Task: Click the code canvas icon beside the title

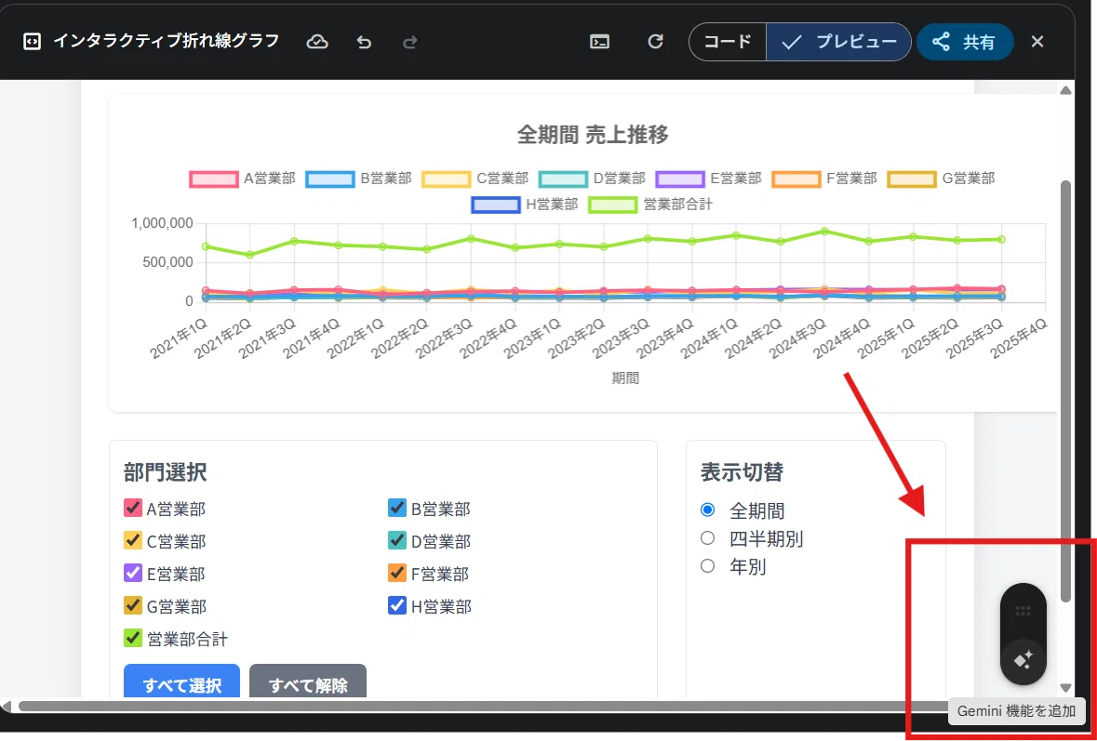Action: (x=32, y=42)
